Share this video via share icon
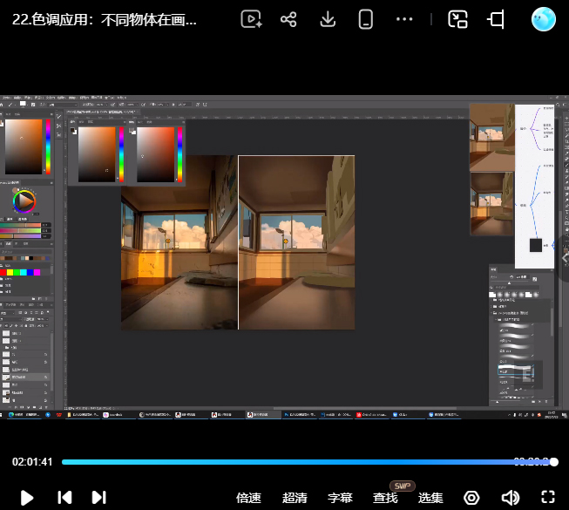569x510 pixels. click(288, 19)
